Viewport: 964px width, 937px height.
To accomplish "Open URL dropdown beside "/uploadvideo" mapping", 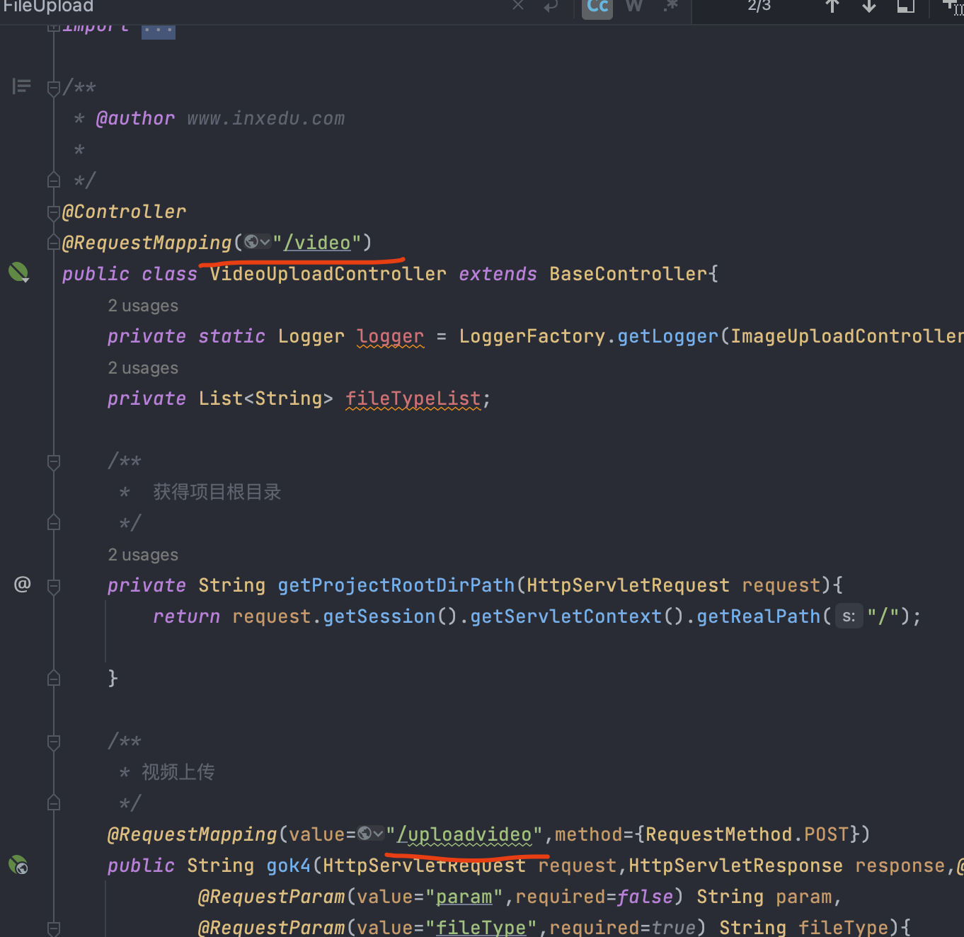I will tap(371, 834).
